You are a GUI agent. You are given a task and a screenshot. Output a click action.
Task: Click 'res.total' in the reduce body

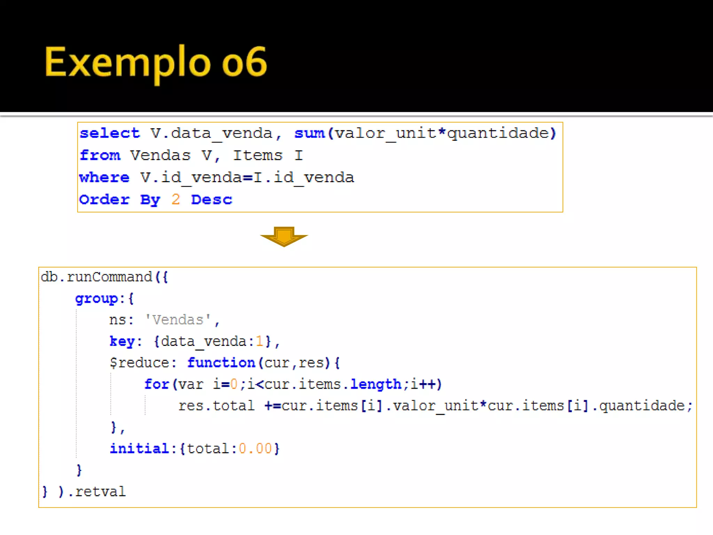[216, 406]
